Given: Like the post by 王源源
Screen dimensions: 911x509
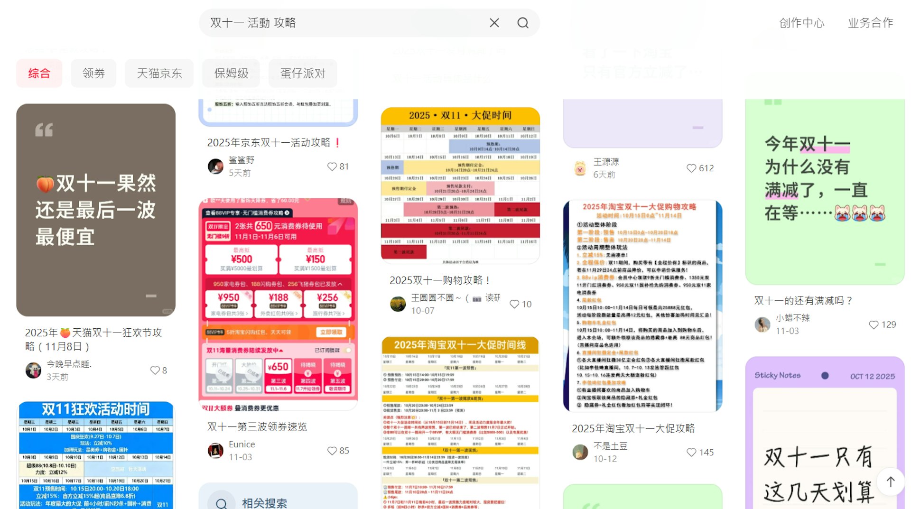Looking at the screenshot, I should tap(691, 168).
